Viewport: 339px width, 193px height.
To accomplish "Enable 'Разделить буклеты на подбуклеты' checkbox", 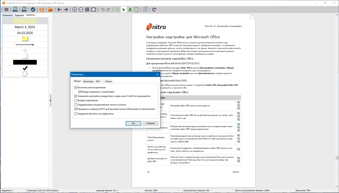I will 76,114.
